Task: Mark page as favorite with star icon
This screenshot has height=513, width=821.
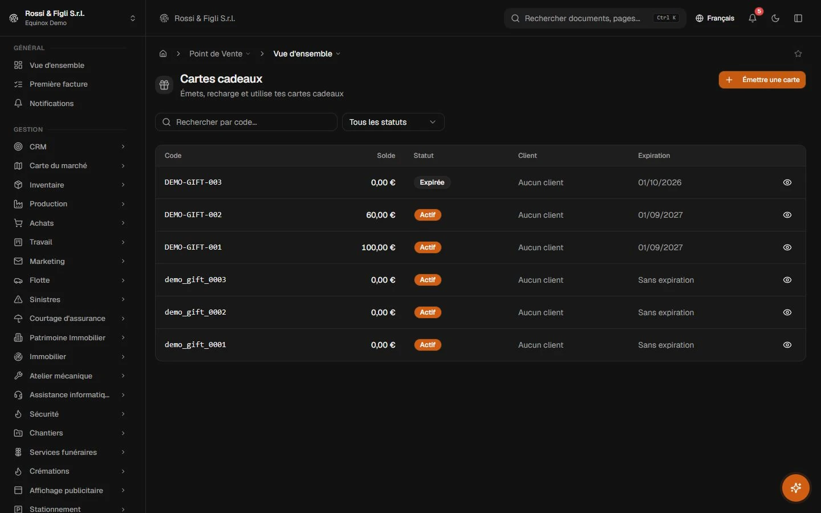Action: [798, 54]
